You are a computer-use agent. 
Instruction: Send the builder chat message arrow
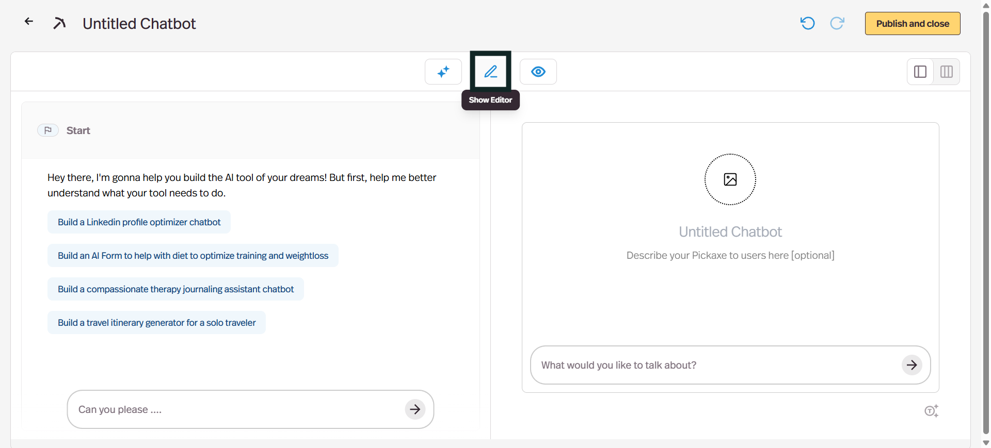click(x=415, y=409)
